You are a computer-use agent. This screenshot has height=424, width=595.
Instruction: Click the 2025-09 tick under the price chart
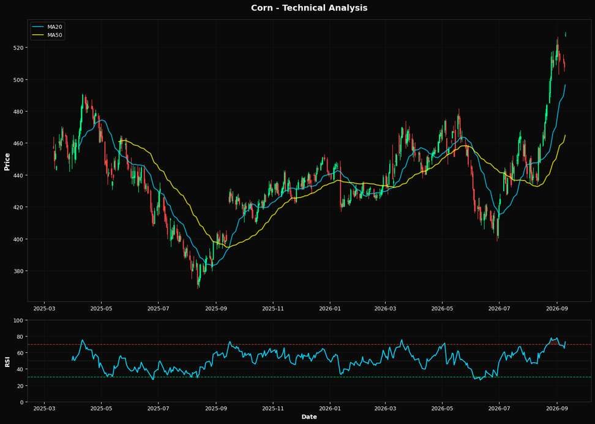216,308
